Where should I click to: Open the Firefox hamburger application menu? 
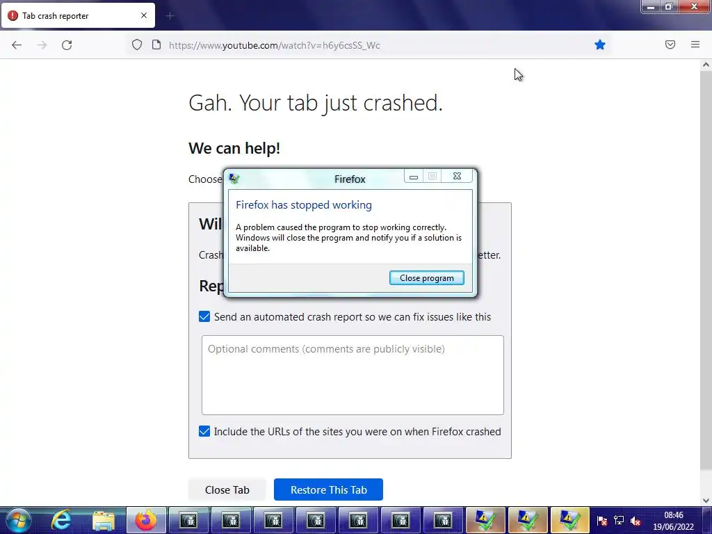[x=695, y=44]
